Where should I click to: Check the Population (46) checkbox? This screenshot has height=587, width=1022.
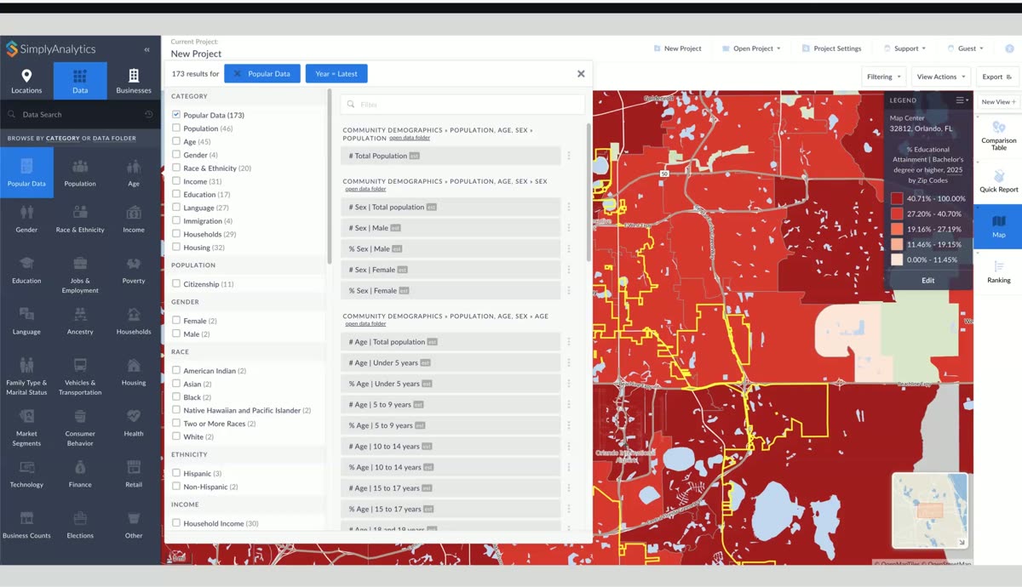pos(176,128)
